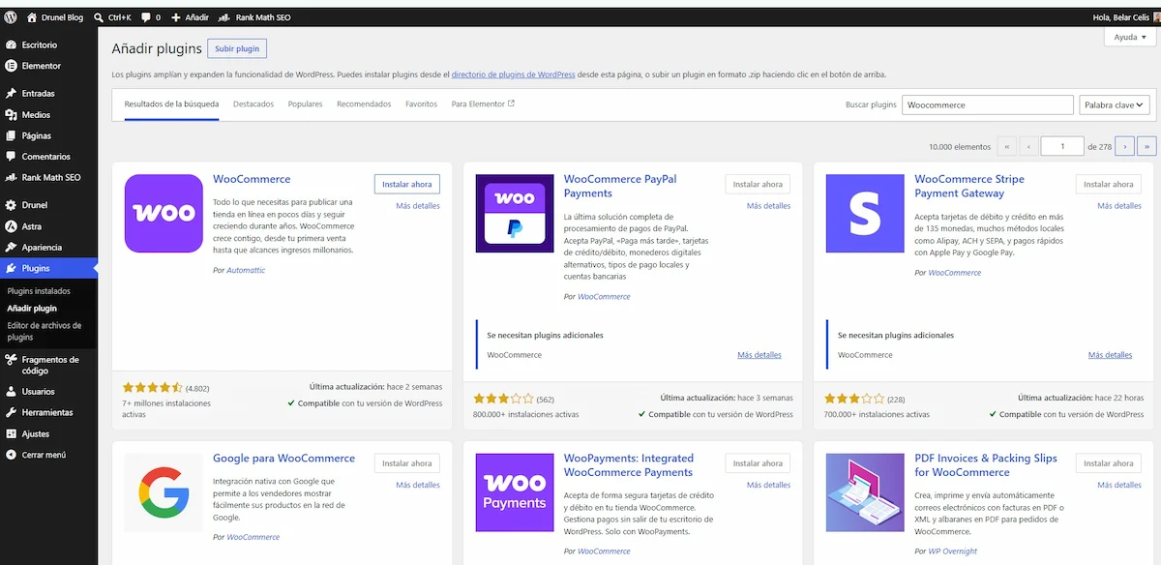
Task: View the comments bubble in admin bar
Action: pos(151,17)
